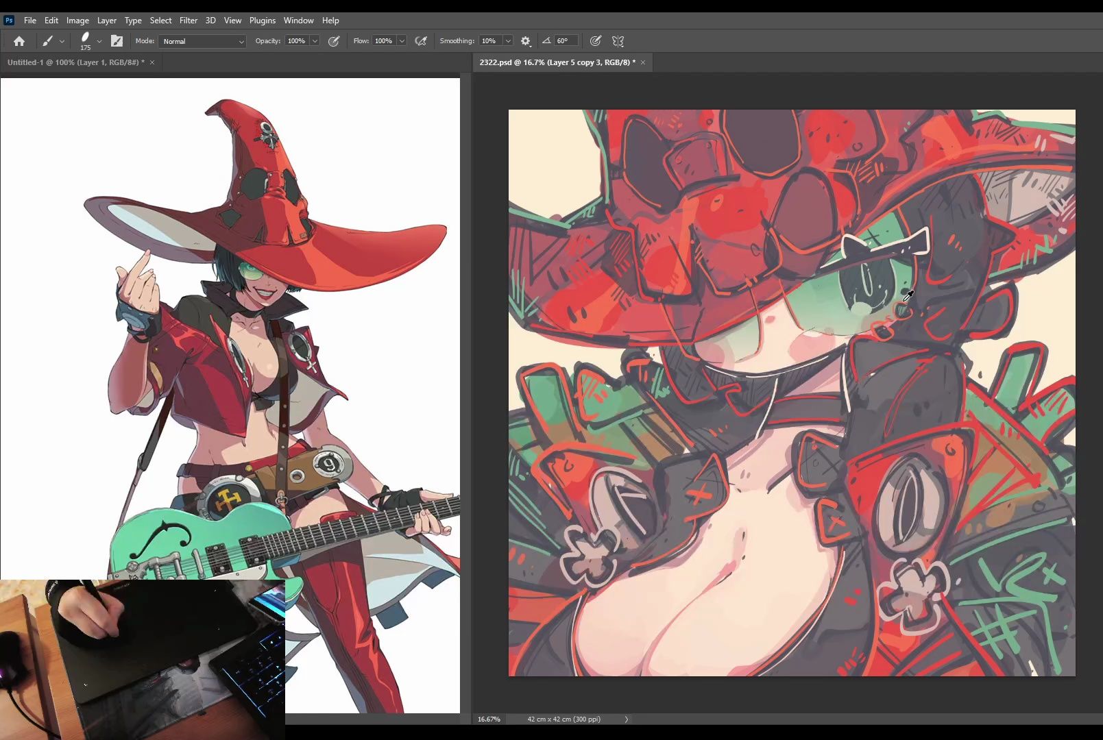
Task: Click the Smoothing value field
Action: pyautogui.click(x=491, y=41)
